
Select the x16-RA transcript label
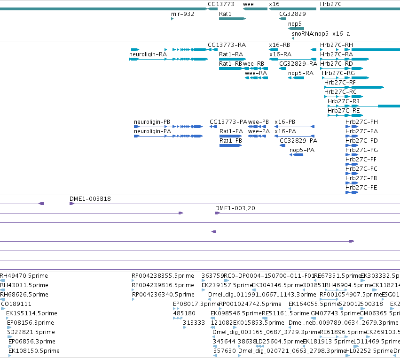point(280,54)
